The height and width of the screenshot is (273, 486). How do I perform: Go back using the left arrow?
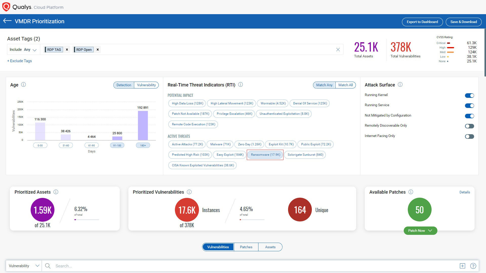[7, 21]
